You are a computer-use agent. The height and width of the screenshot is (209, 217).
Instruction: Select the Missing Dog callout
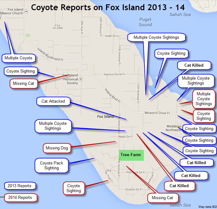point(57,148)
